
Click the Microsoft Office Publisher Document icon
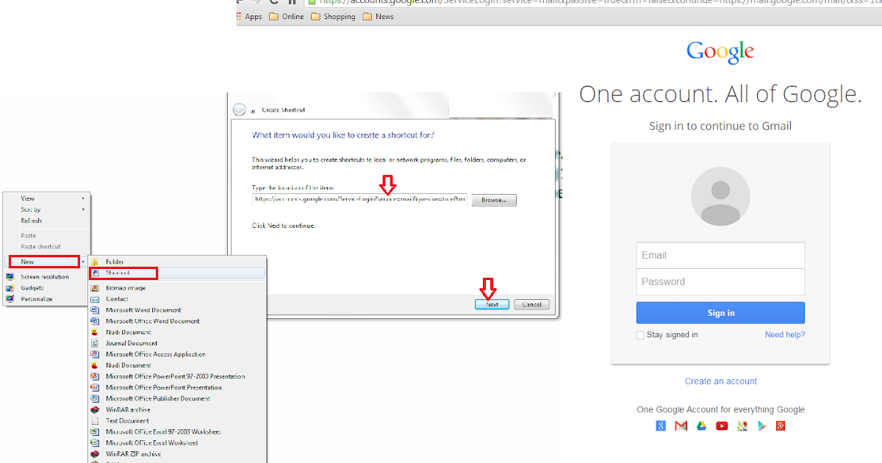click(95, 398)
